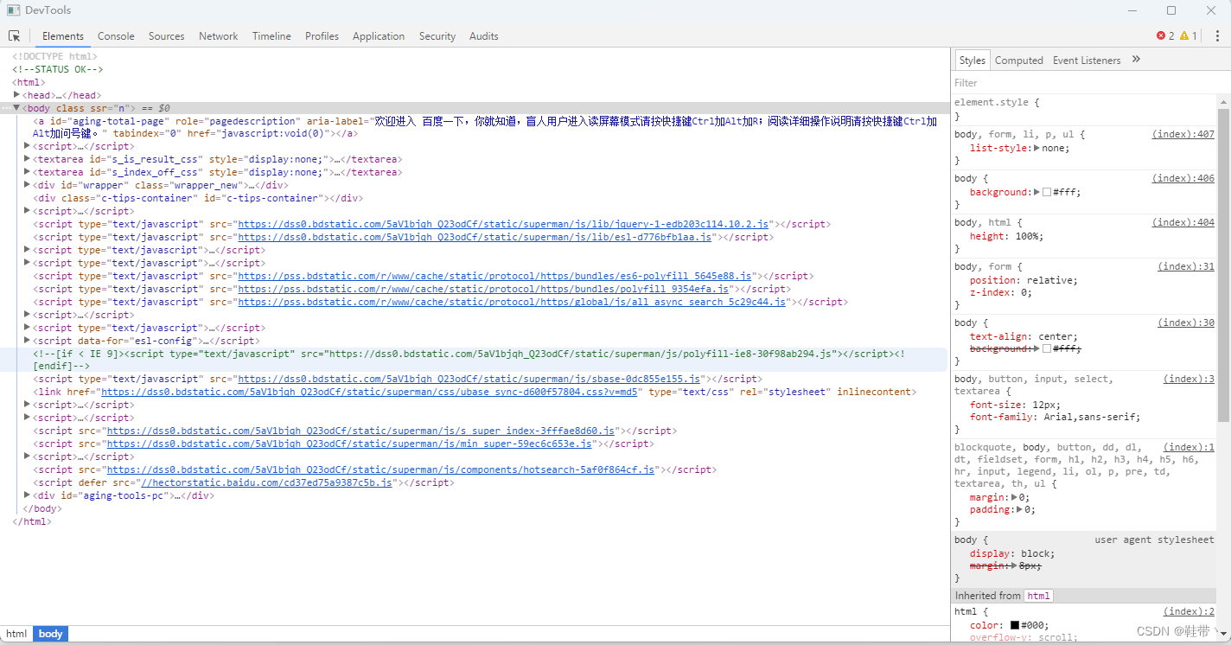Open the (index):31 source link

[1186, 266]
